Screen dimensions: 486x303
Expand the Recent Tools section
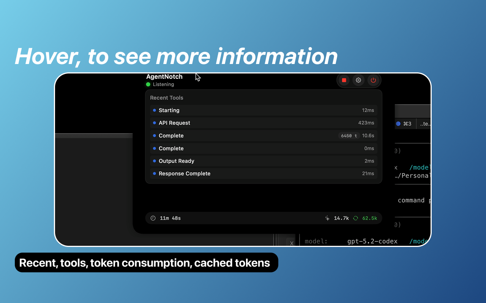click(x=167, y=98)
